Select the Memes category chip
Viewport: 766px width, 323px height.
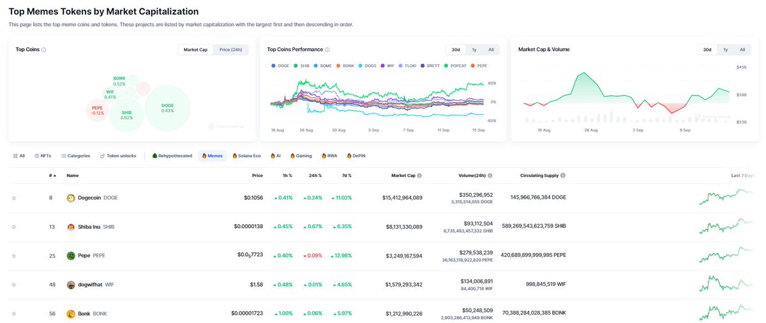213,155
